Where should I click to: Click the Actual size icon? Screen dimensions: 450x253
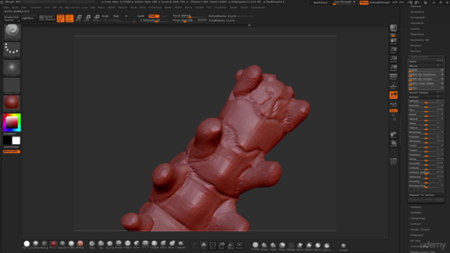pos(393,59)
